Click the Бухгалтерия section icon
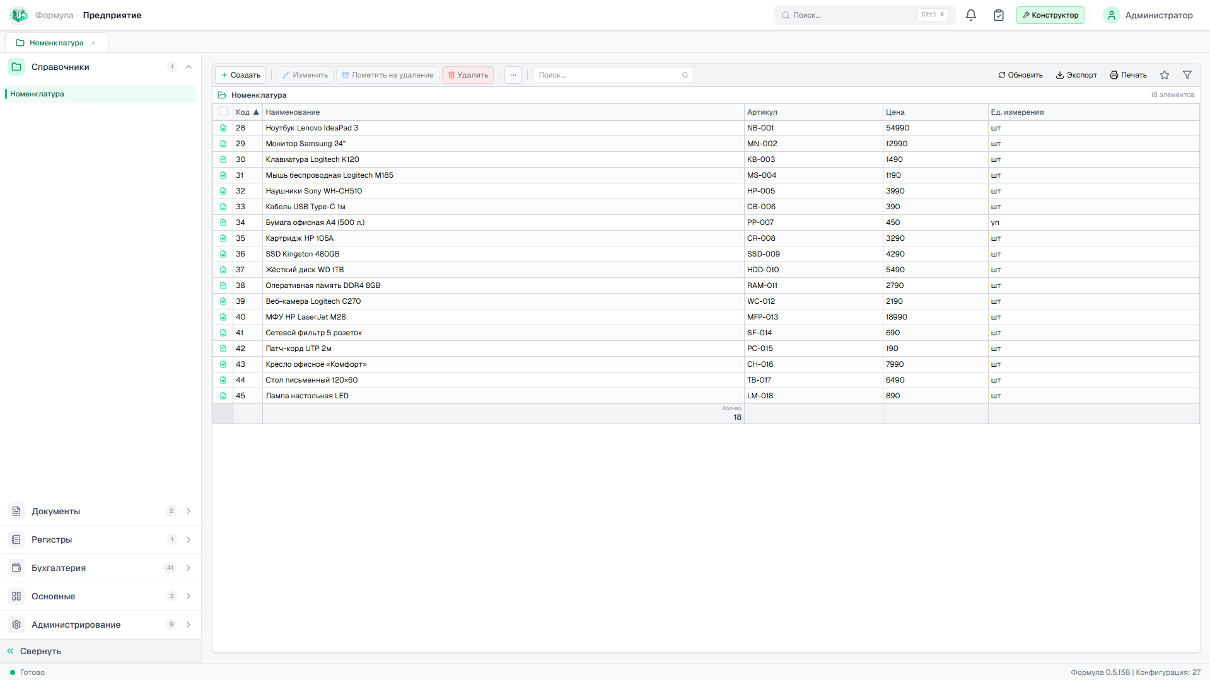 (16, 568)
